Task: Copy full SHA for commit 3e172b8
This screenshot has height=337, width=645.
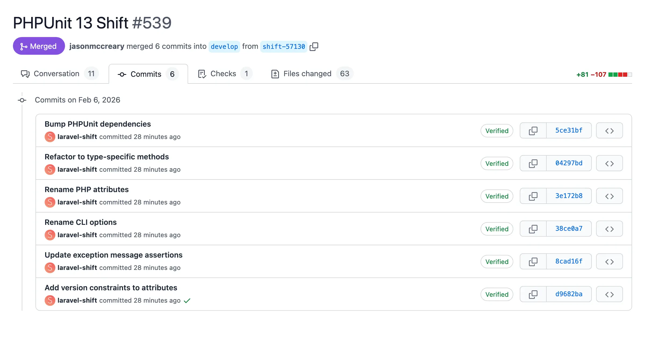Action: pos(533,196)
